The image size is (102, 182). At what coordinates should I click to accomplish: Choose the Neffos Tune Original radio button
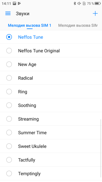(x=9, y=51)
